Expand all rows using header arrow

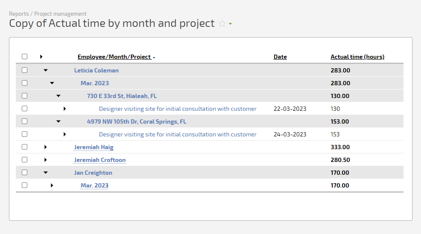(41, 57)
